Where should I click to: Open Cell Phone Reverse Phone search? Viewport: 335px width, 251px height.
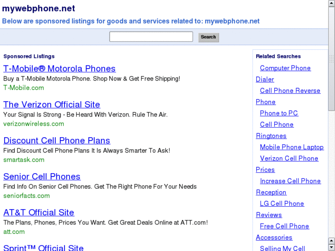pyautogui.click(x=290, y=91)
